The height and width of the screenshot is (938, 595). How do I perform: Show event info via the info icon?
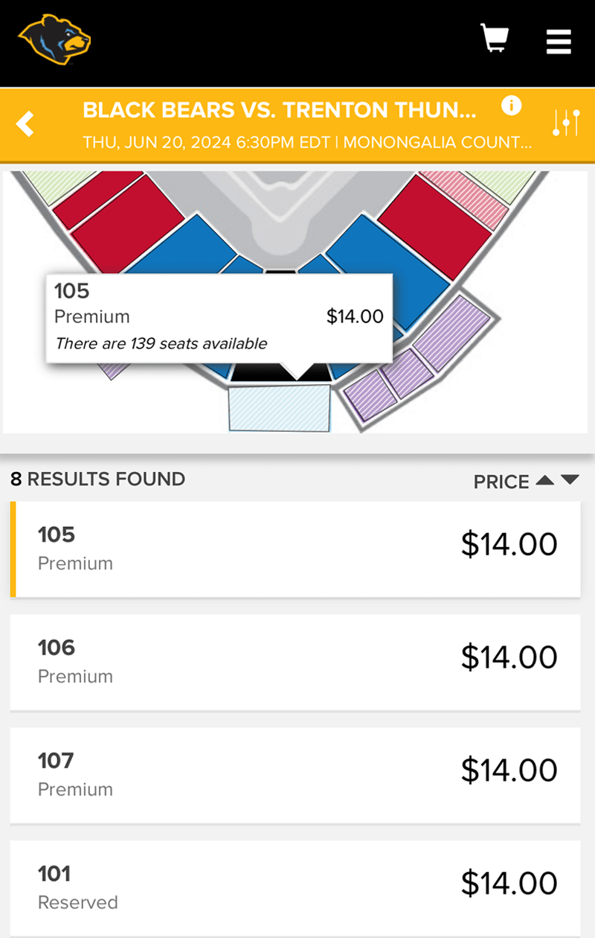[x=511, y=105]
